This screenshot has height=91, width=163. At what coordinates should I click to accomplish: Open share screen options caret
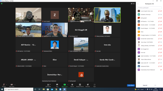point(68,85)
